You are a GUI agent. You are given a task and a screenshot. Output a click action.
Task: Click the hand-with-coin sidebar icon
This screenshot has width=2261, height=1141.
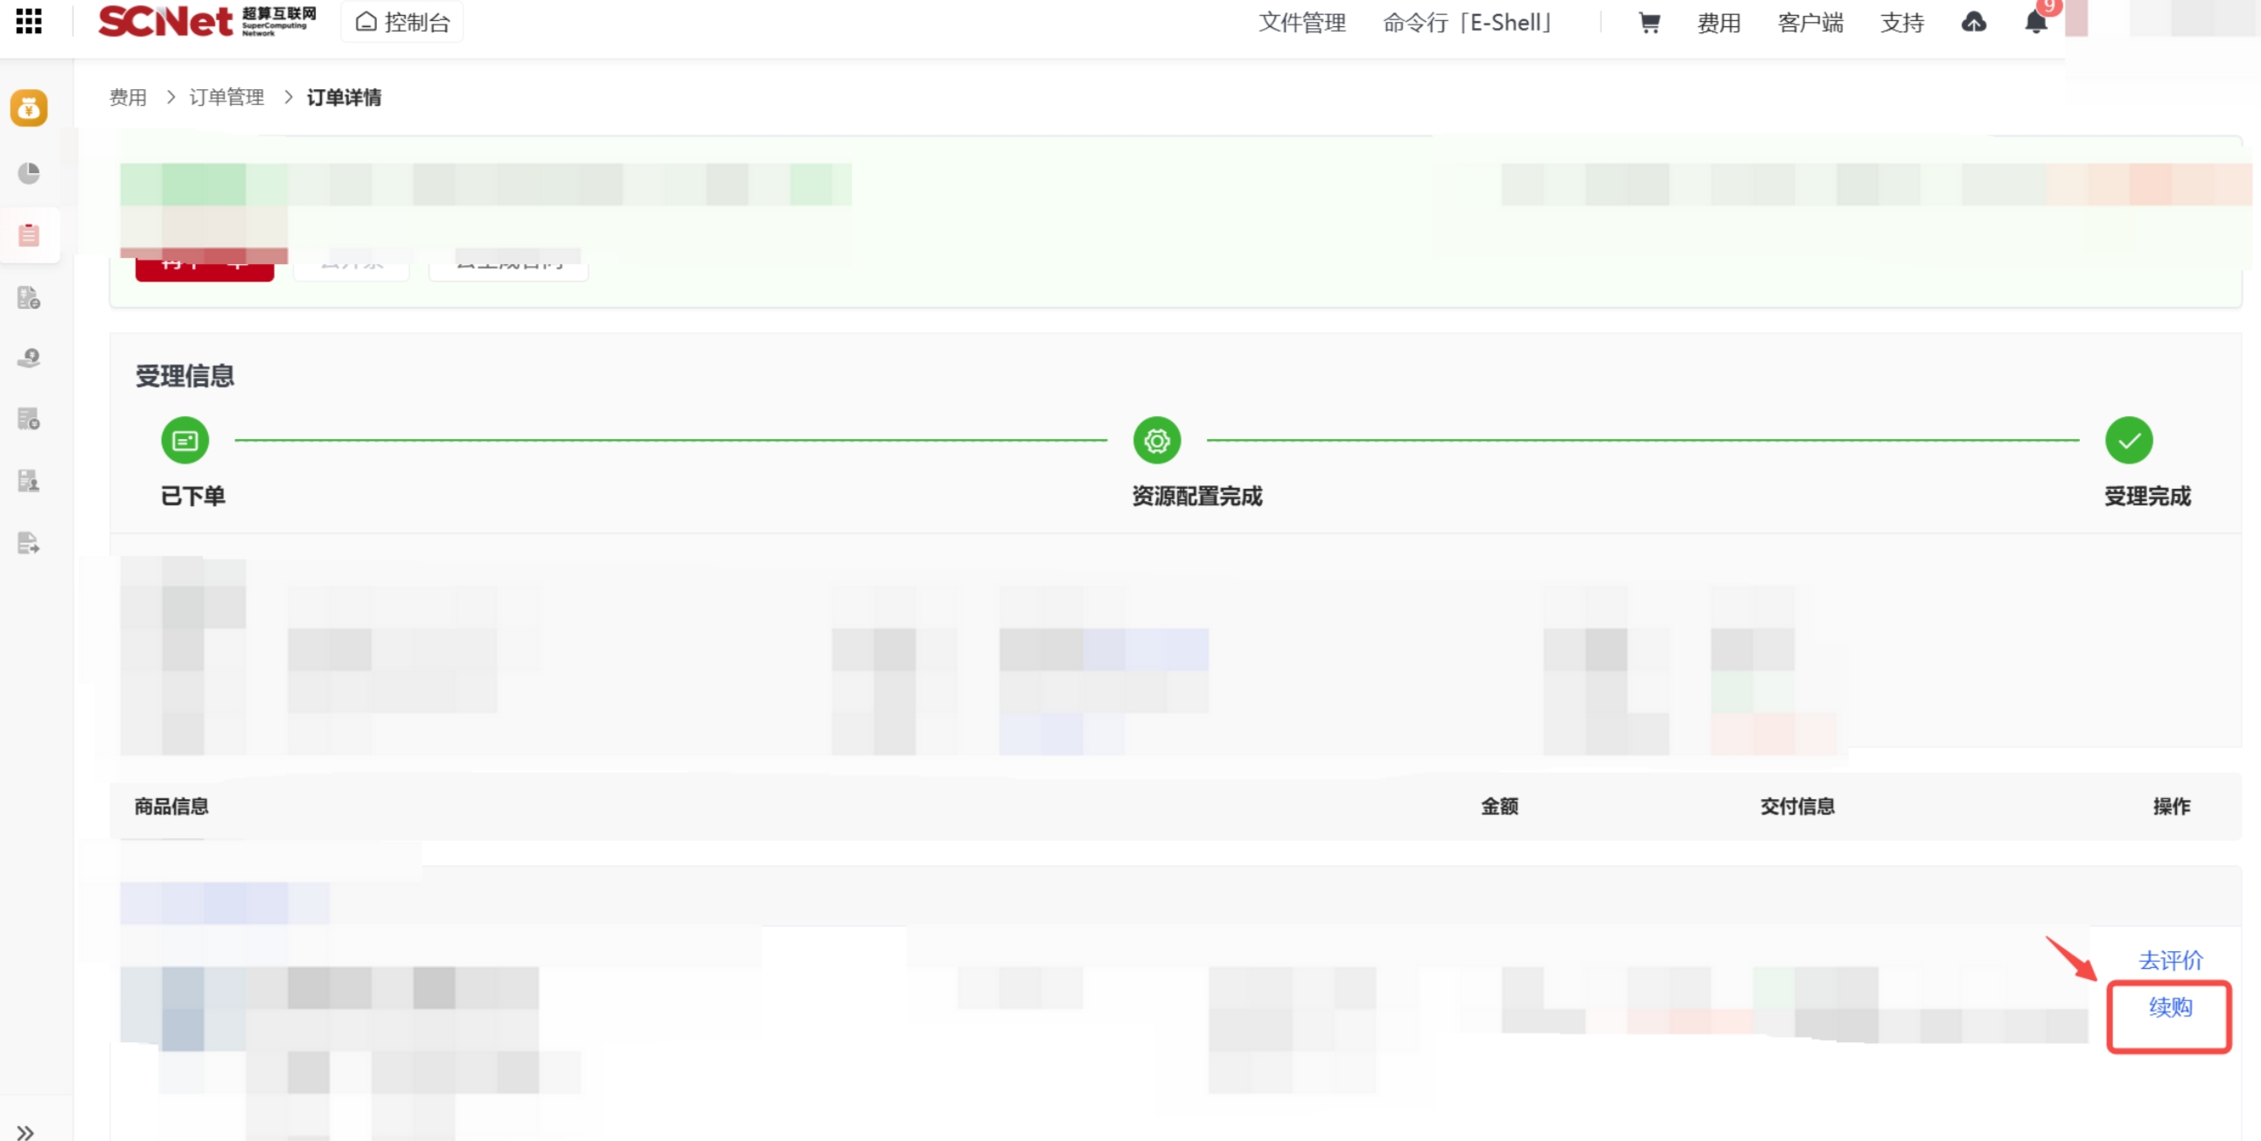[29, 358]
